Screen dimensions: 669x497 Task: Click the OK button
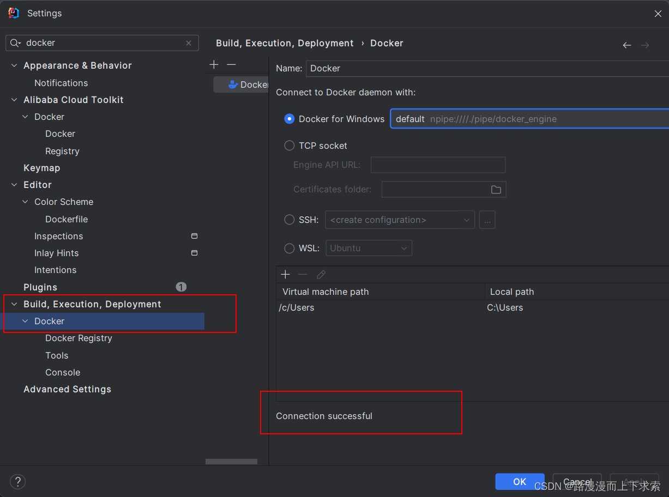tap(520, 482)
